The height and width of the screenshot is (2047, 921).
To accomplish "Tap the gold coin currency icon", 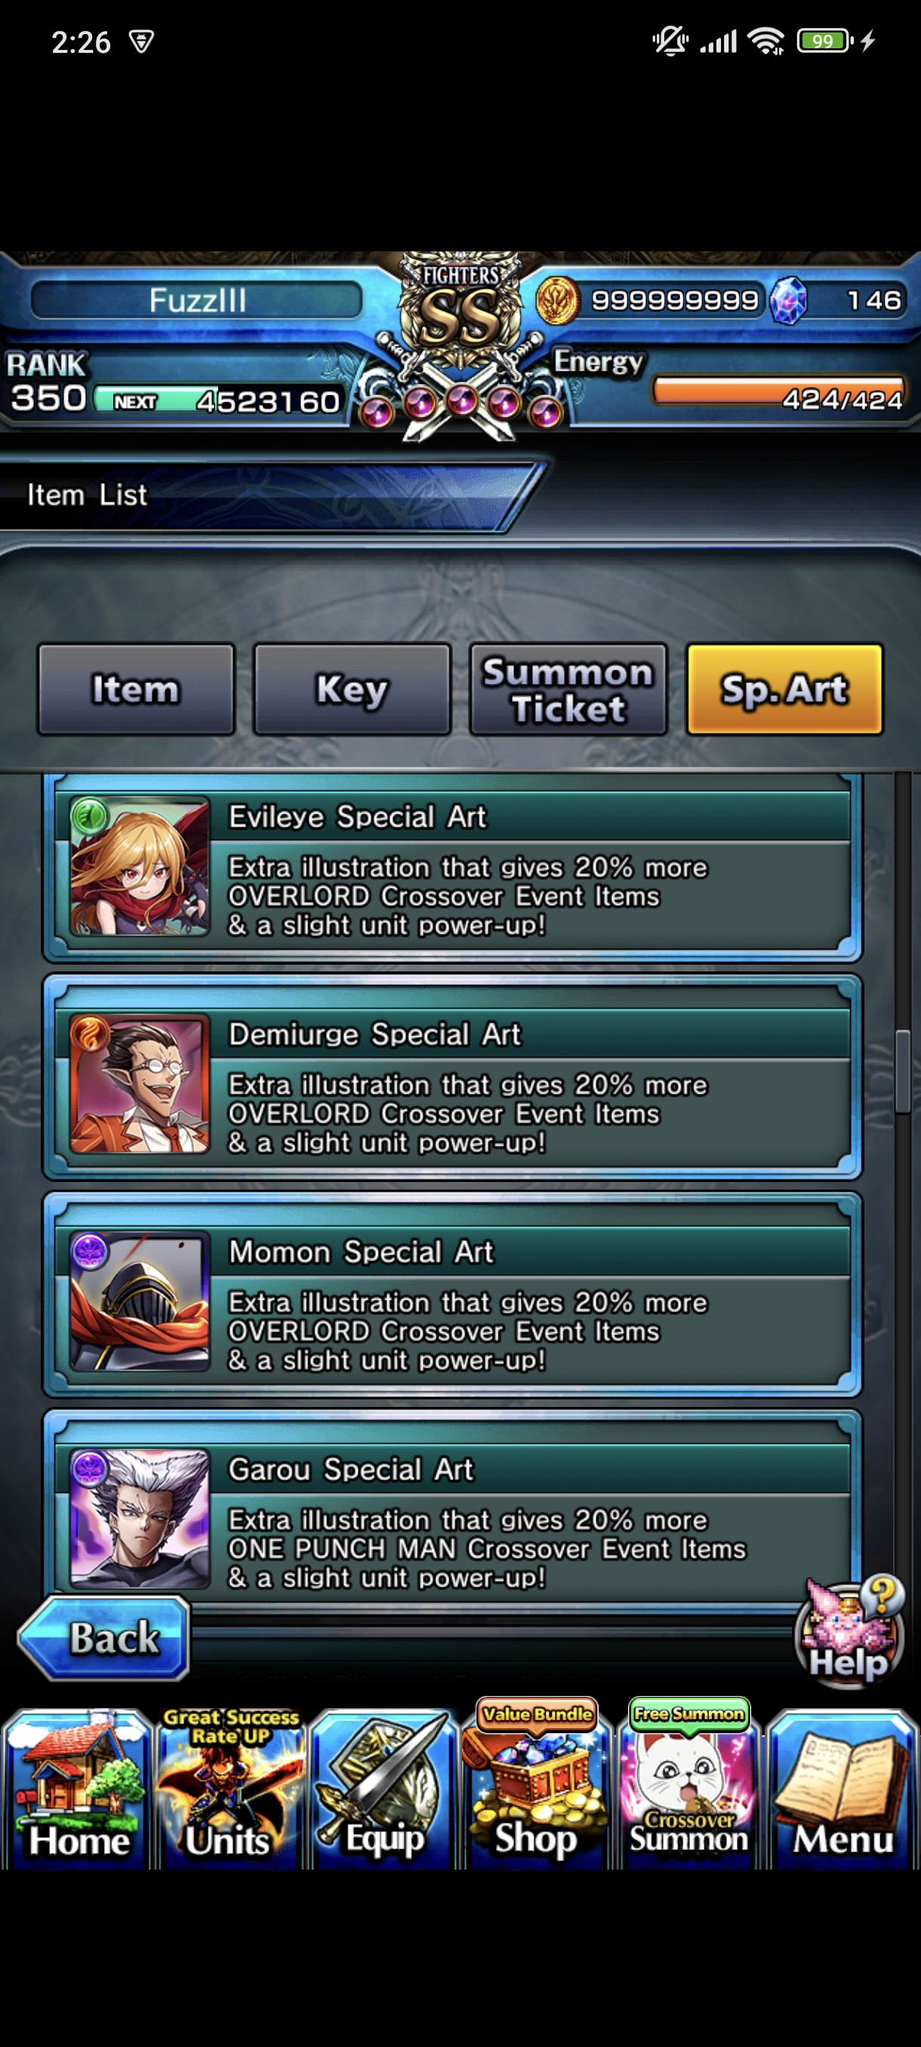I will (x=556, y=300).
